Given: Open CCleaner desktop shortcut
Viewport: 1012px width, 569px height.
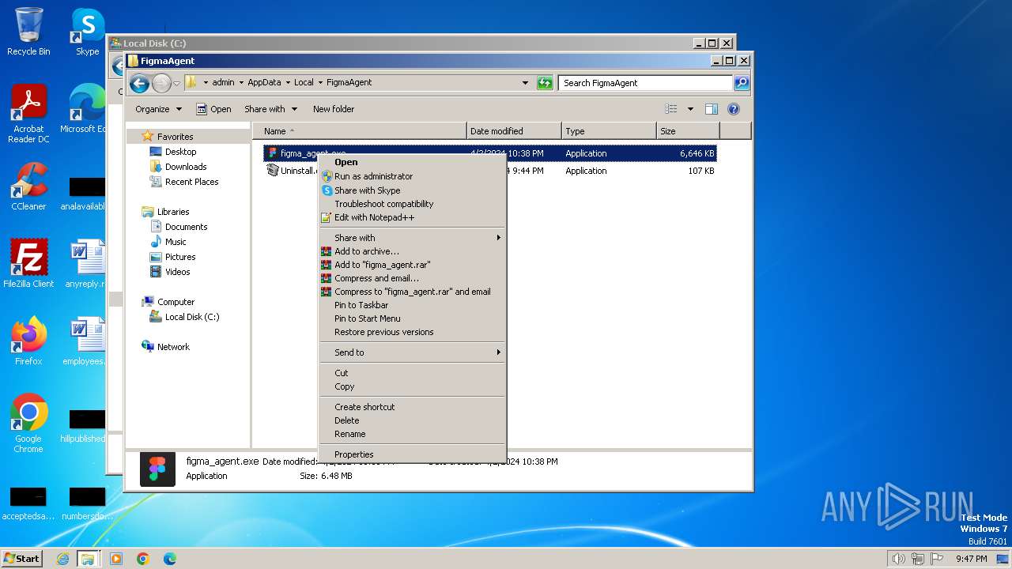Looking at the screenshot, I should click(28, 186).
